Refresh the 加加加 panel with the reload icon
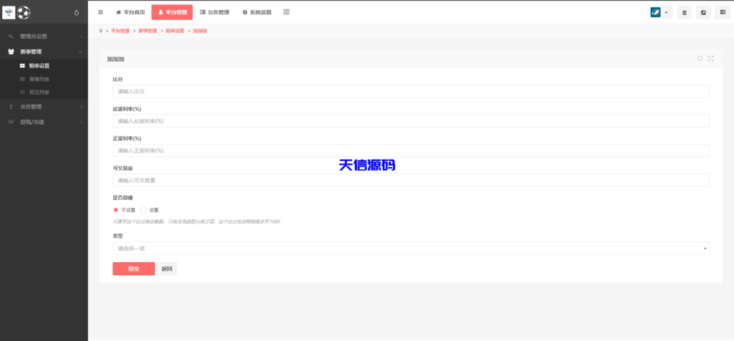 pos(700,59)
